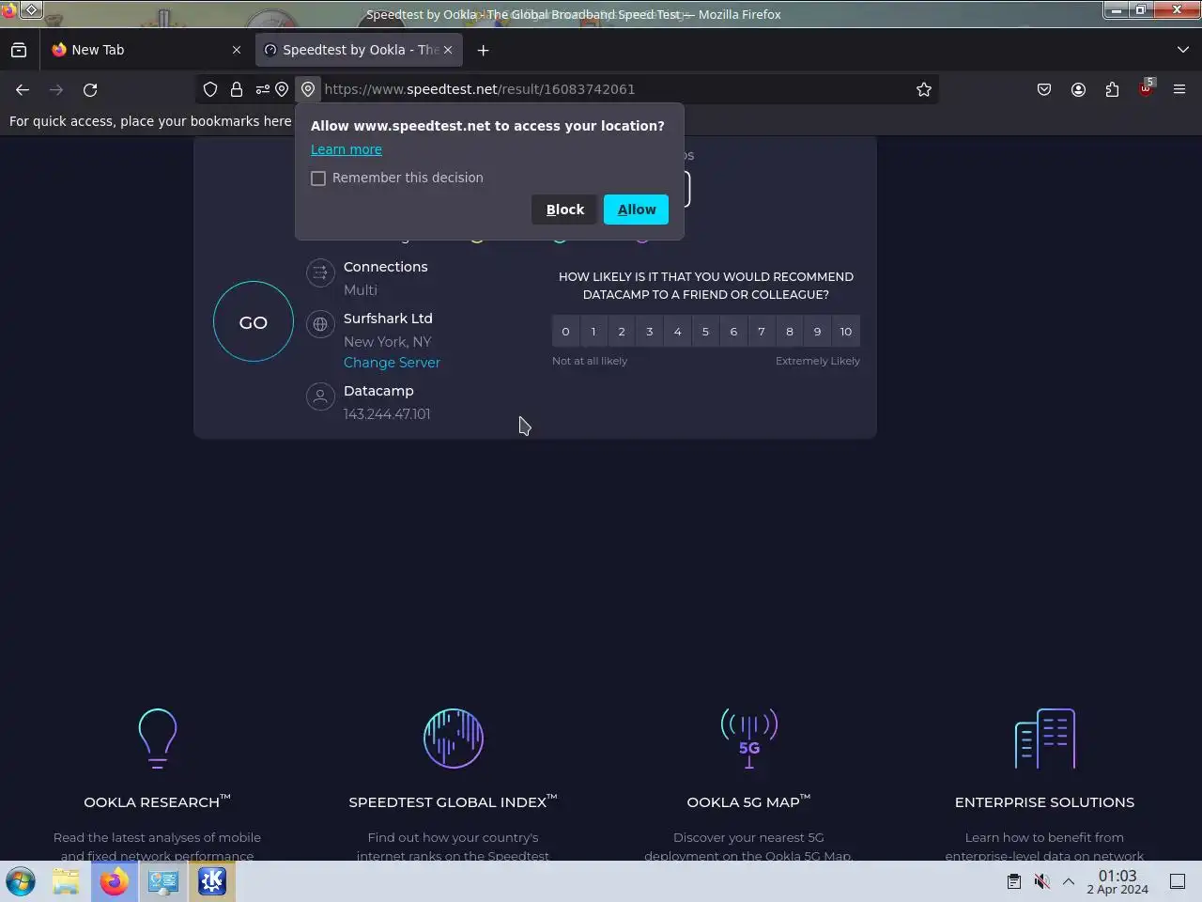This screenshot has height=902, width=1202.
Task: Open the system monitor taskbar icon
Action: (x=163, y=881)
